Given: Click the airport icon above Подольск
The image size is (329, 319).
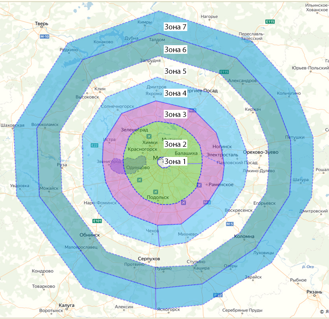Looking at the screenshot, I should [x=155, y=192].
